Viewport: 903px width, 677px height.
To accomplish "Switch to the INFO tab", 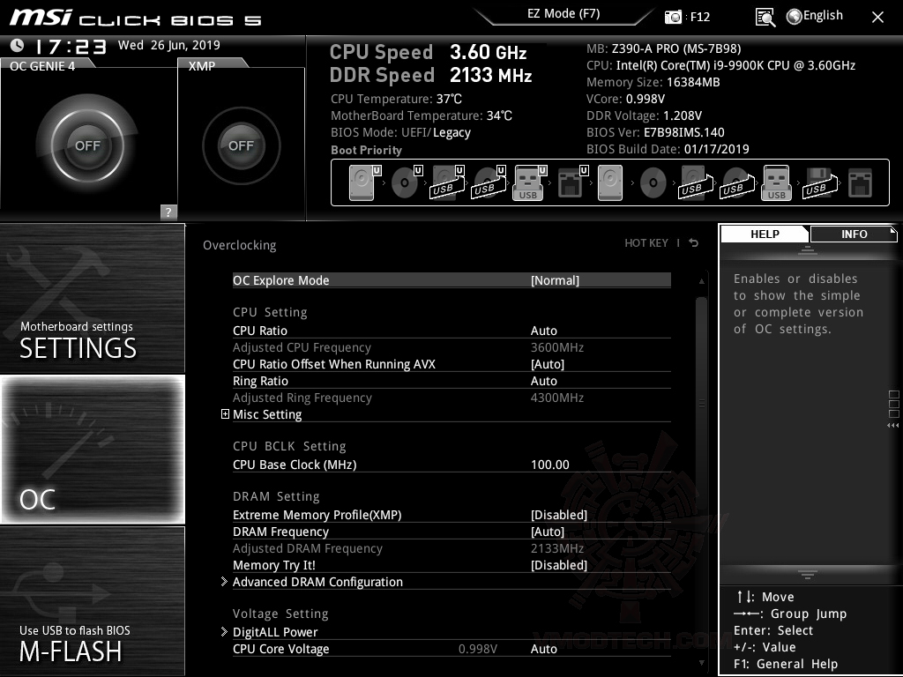I will point(853,234).
